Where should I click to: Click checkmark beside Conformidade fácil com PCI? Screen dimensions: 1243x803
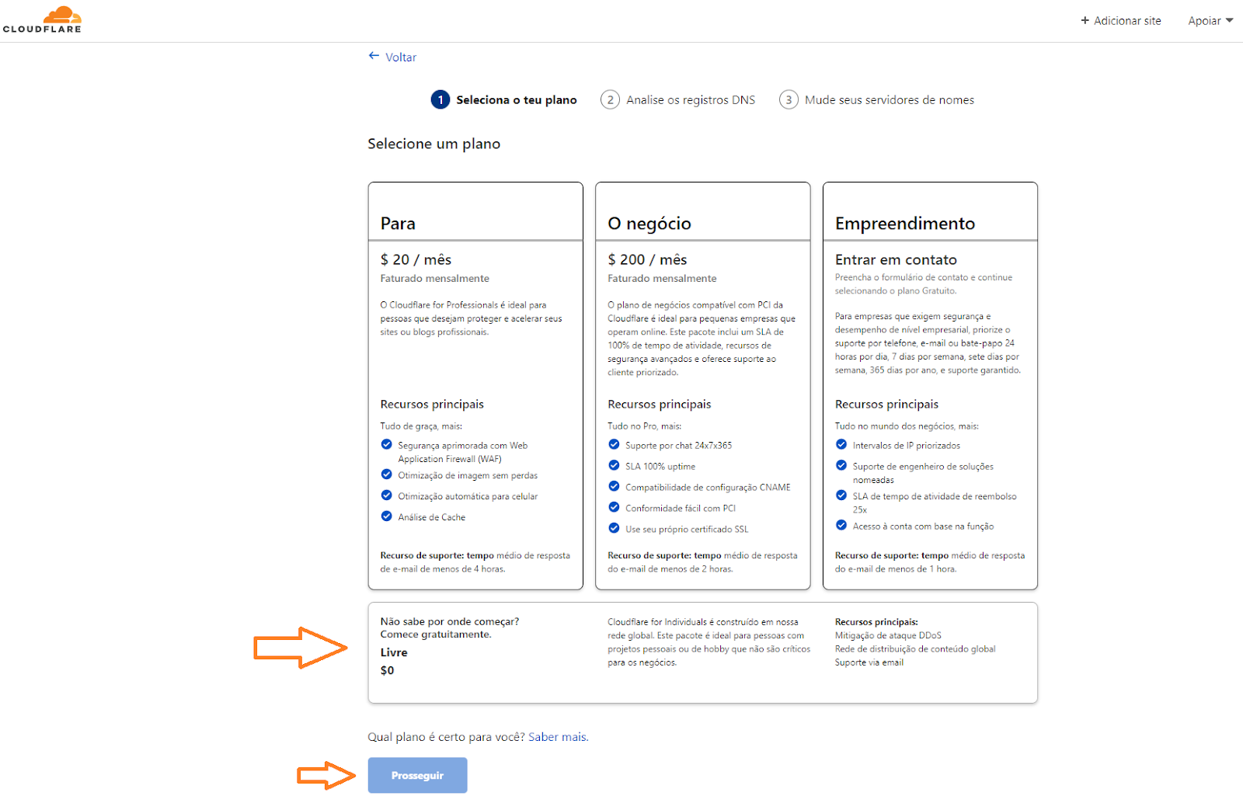[x=614, y=507]
